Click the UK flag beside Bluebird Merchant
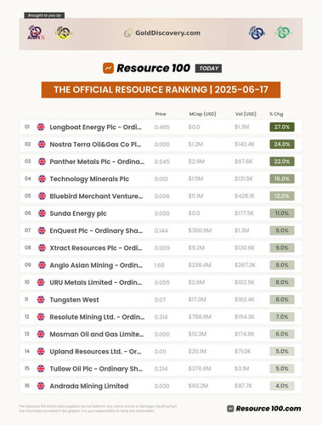The width and height of the screenshot is (322, 425). pyautogui.click(x=42, y=196)
